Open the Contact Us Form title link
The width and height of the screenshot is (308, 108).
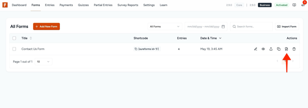[33, 49]
